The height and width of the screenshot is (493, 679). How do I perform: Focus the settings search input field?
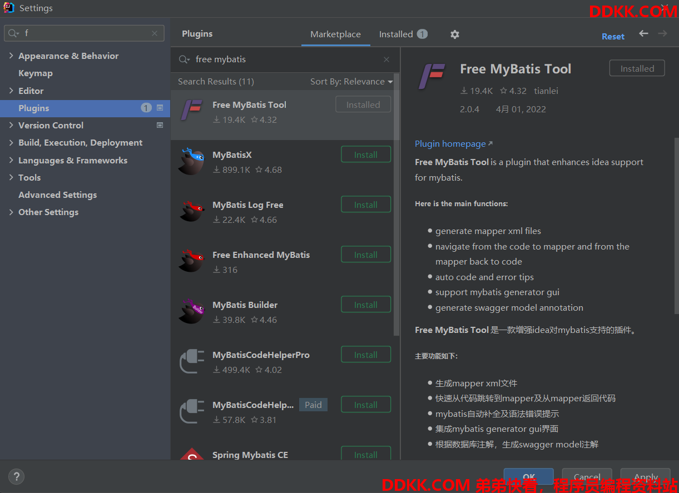point(85,33)
